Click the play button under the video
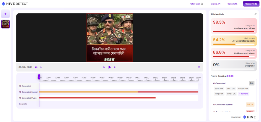 pos(110,67)
